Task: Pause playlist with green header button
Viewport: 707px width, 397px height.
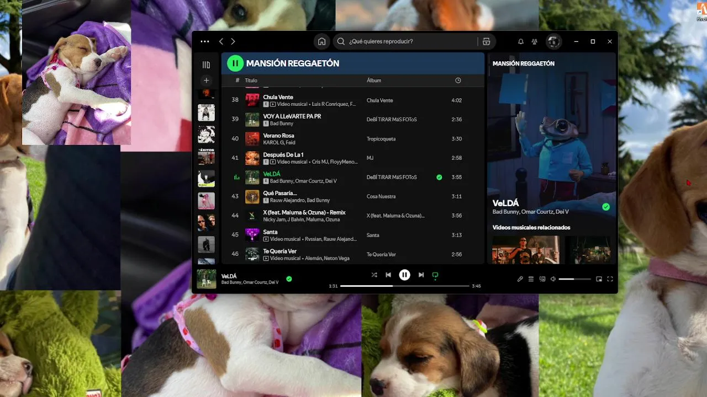Action: pos(235,63)
